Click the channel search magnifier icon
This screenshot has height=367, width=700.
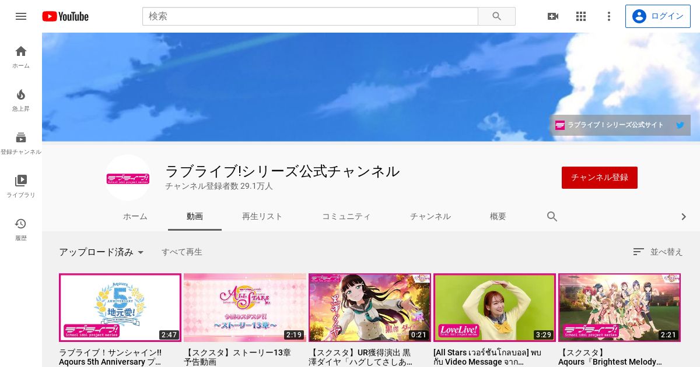[552, 217]
